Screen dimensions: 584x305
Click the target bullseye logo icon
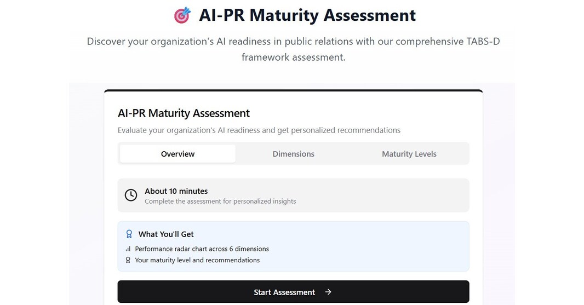click(182, 15)
